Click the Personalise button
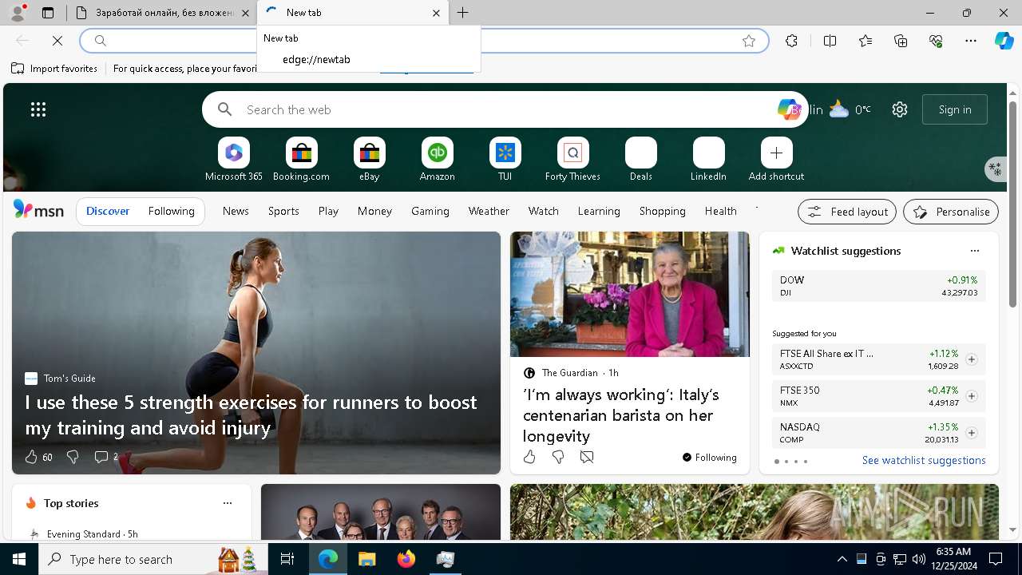This screenshot has height=575, width=1022. click(x=951, y=212)
